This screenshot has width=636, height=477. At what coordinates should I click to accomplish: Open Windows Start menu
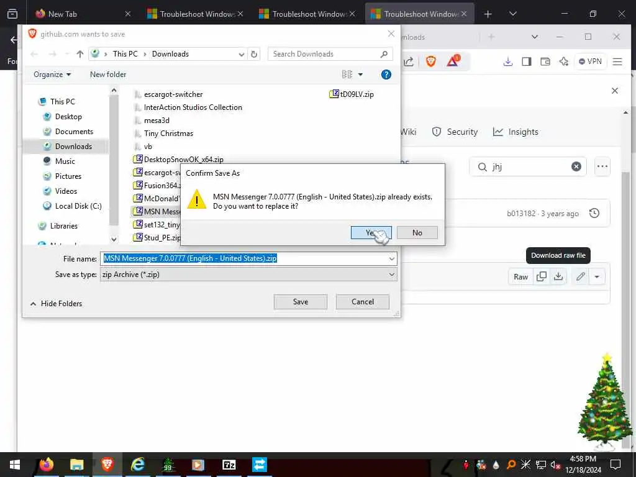point(15,465)
